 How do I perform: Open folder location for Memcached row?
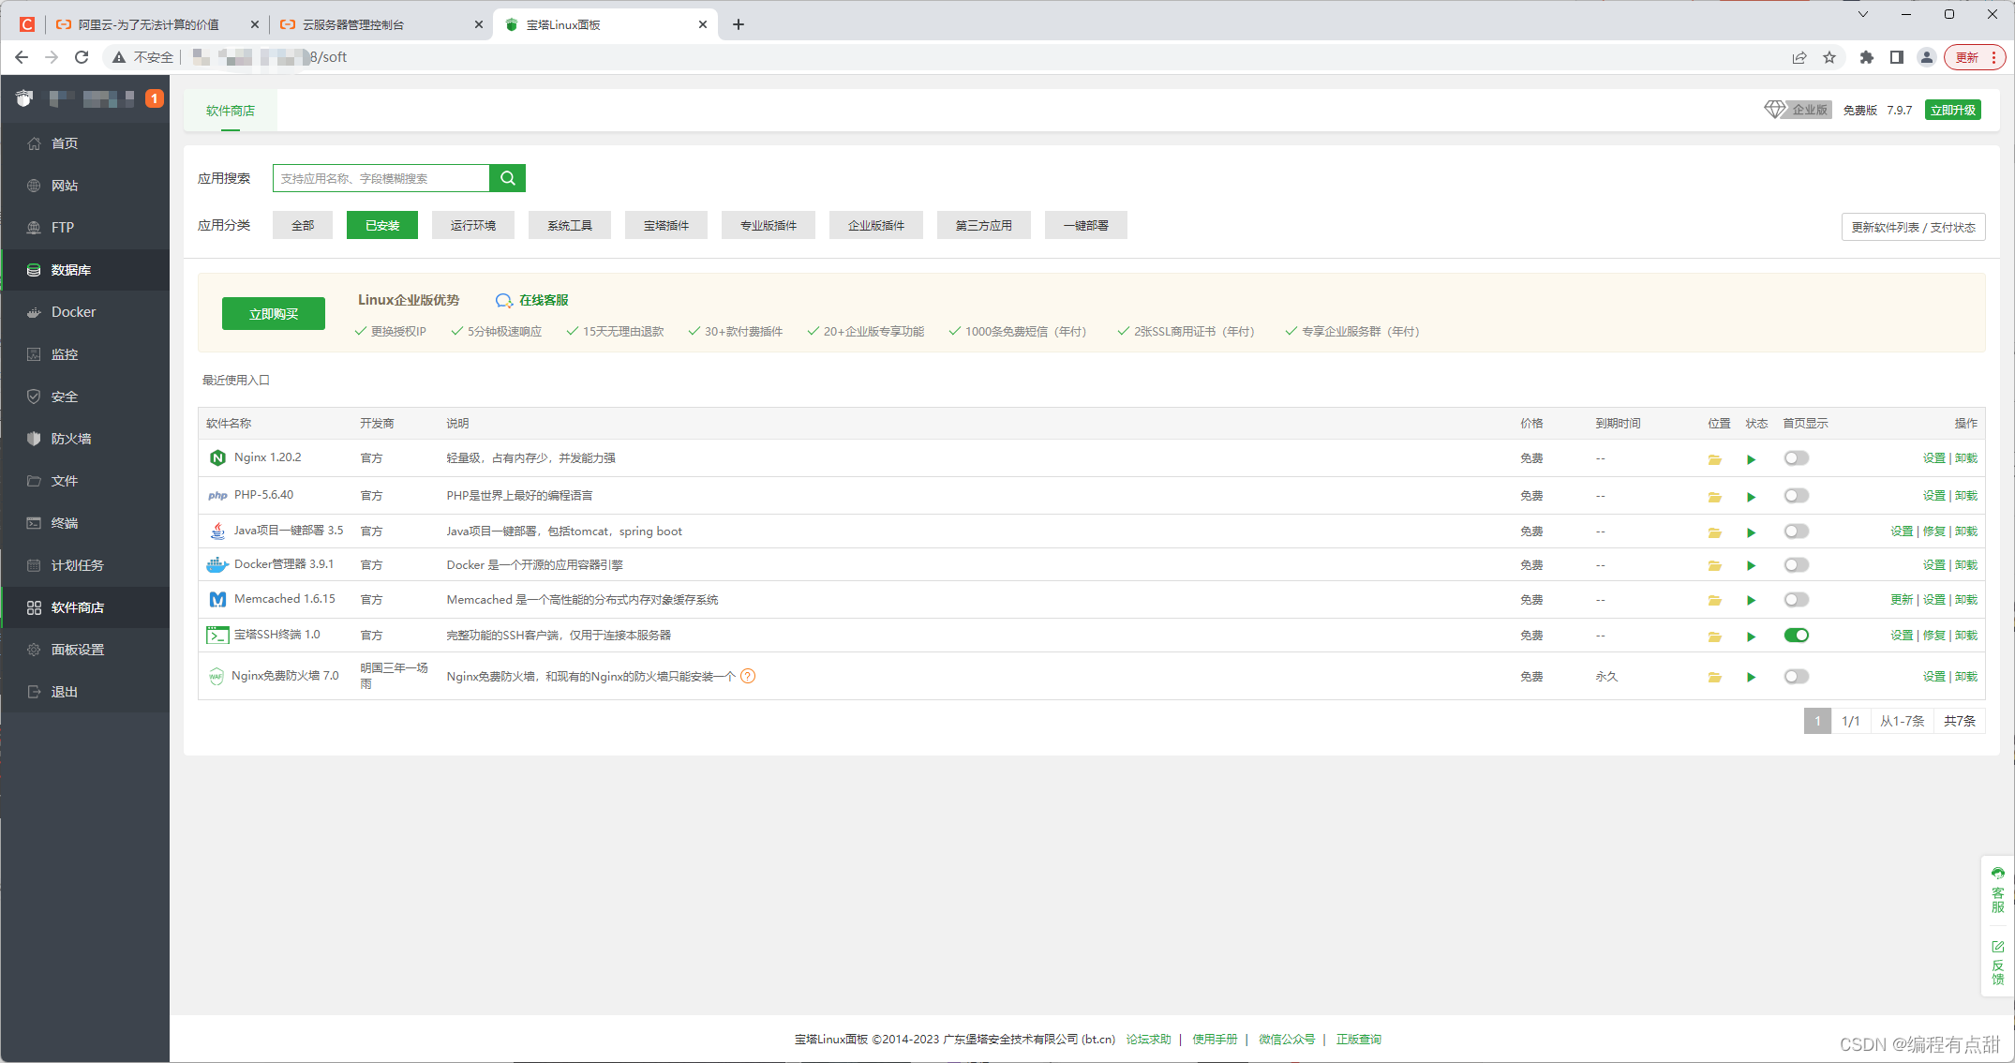tap(1714, 600)
